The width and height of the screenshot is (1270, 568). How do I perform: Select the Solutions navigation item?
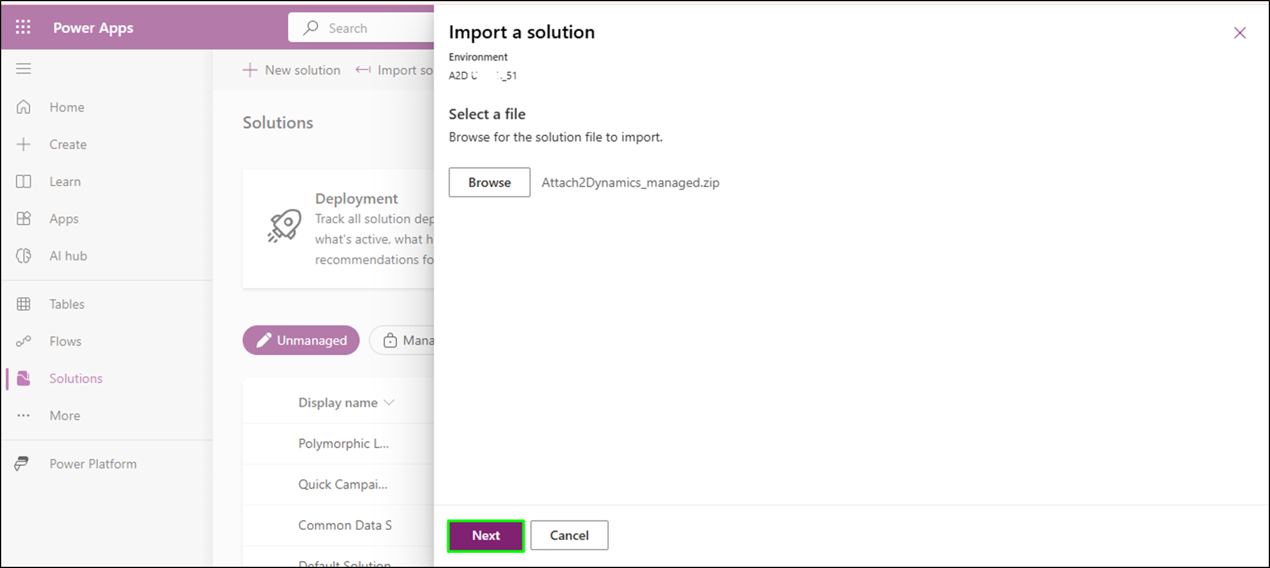pos(75,378)
